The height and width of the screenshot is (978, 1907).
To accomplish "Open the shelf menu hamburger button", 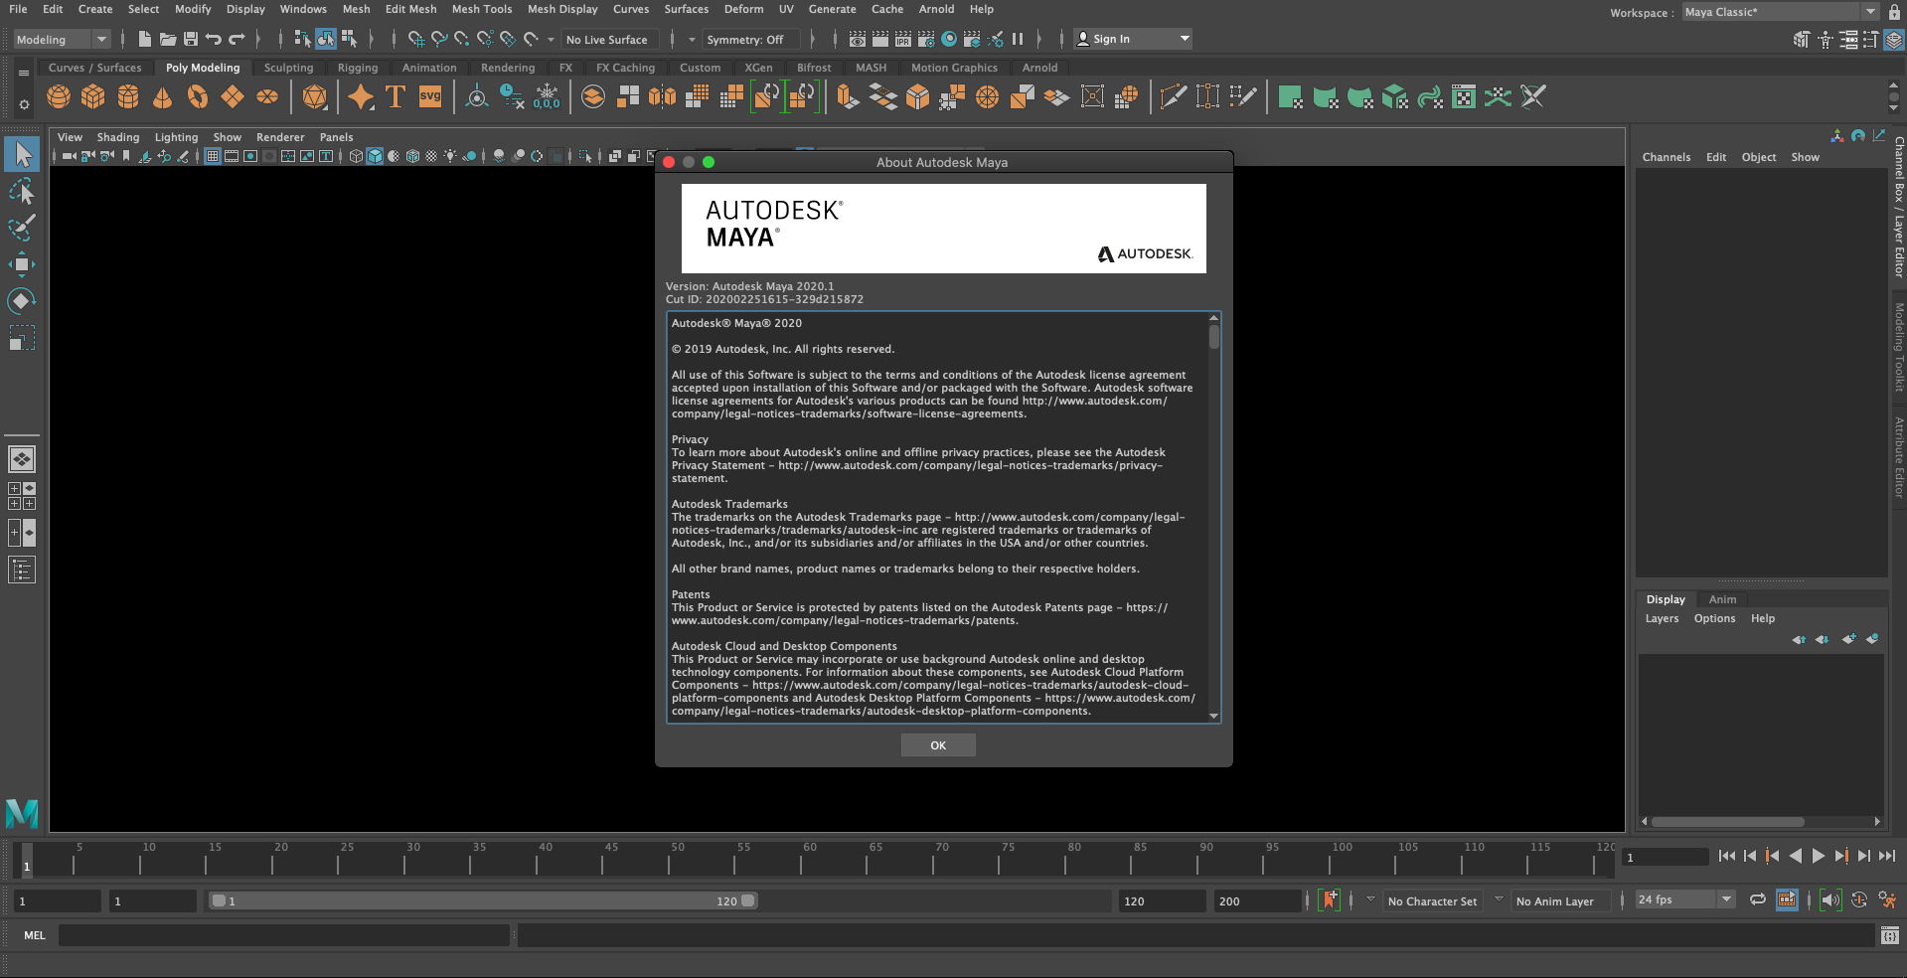I will point(24,73).
